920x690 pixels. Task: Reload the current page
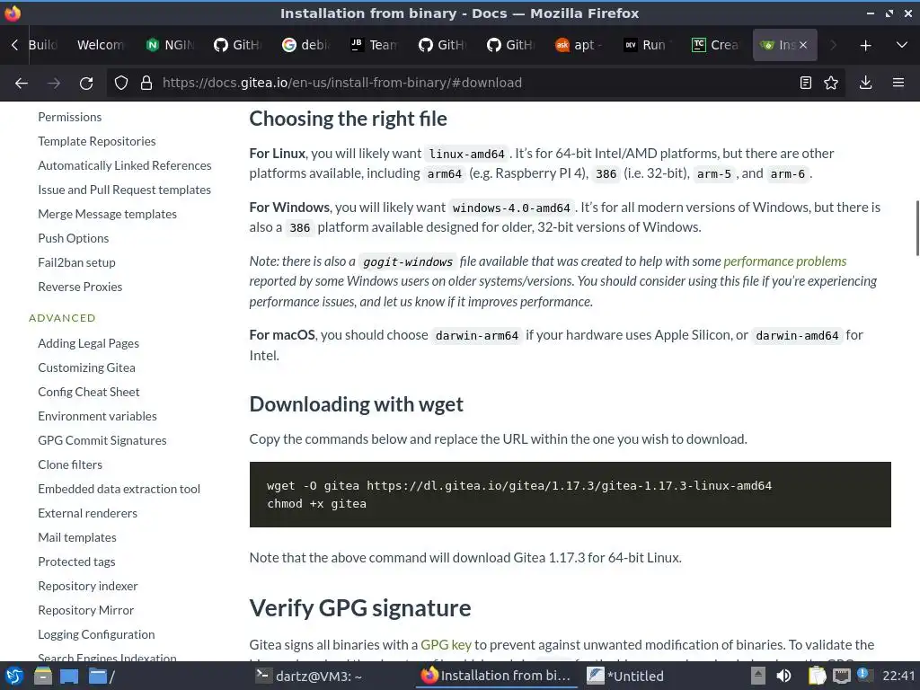[86, 83]
